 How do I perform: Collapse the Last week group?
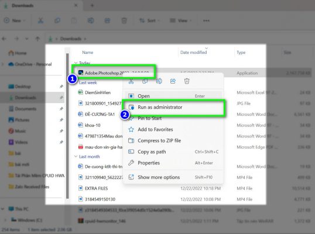(76, 82)
